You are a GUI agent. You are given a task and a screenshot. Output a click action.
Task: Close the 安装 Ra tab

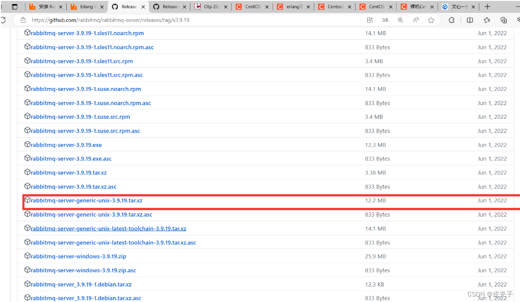click(x=61, y=7)
